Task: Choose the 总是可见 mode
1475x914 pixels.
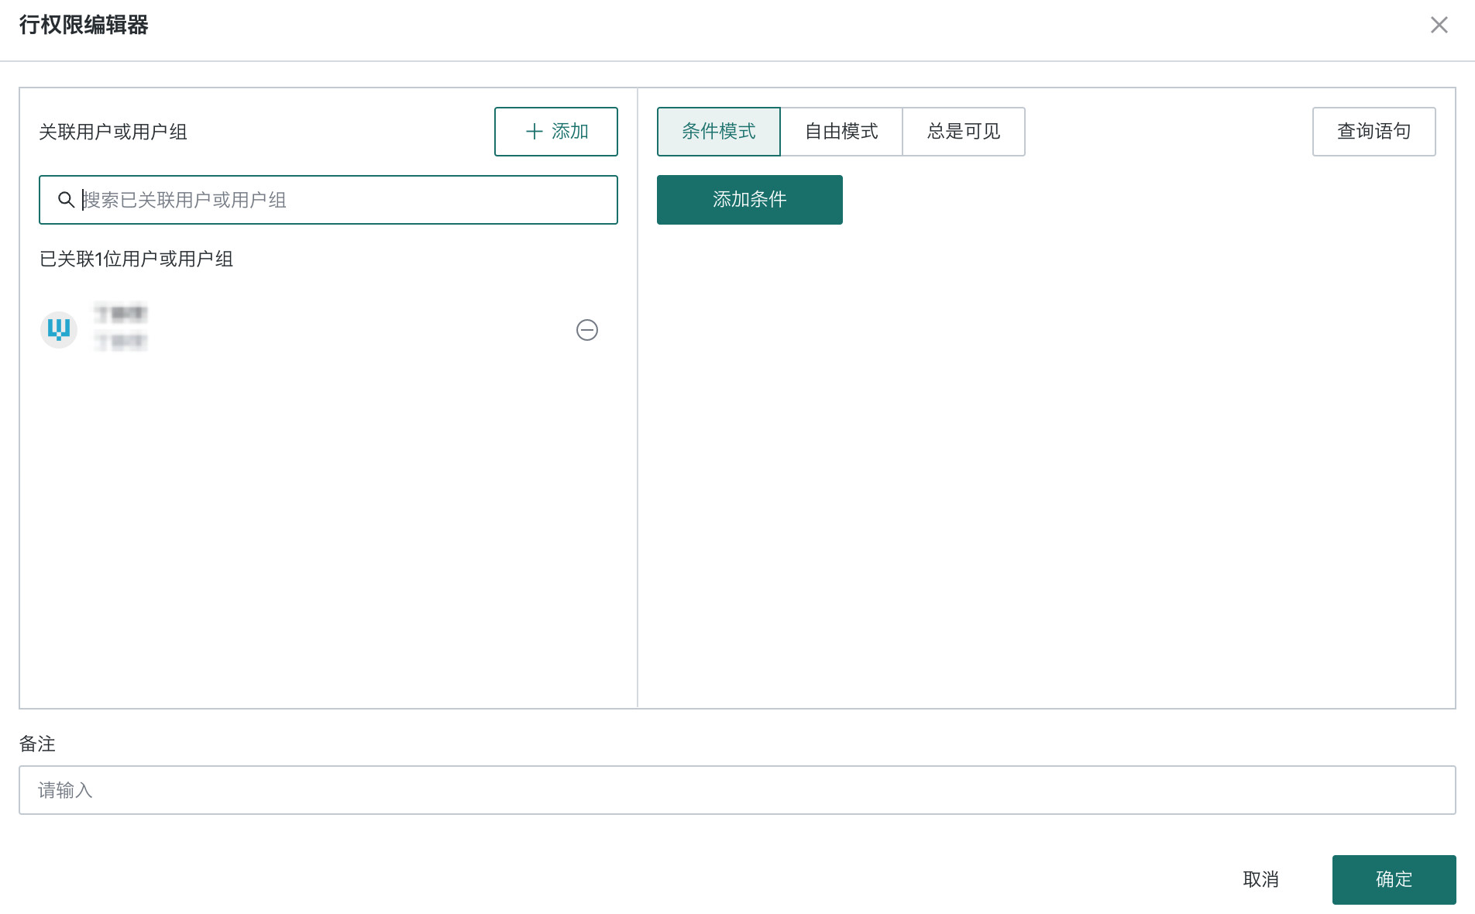Action: point(964,132)
